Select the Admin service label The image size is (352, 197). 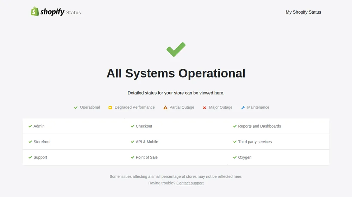tap(39, 126)
